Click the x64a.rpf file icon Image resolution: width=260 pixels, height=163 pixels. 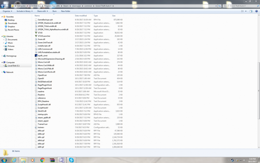(x=36, y=131)
